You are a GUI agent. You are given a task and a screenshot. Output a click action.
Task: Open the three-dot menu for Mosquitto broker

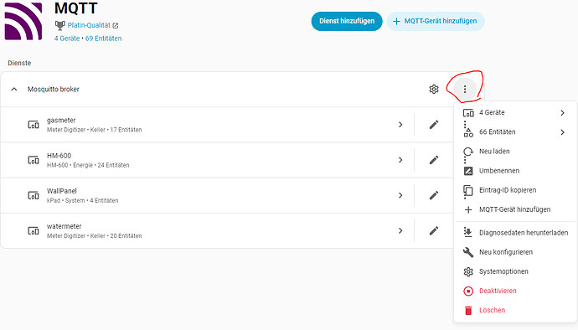[465, 90]
